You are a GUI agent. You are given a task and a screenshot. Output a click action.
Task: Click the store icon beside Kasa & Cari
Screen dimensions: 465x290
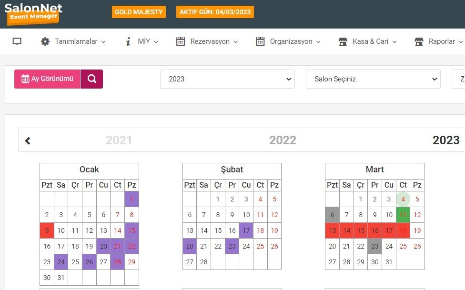pyautogui.click(x=343, y=41)
